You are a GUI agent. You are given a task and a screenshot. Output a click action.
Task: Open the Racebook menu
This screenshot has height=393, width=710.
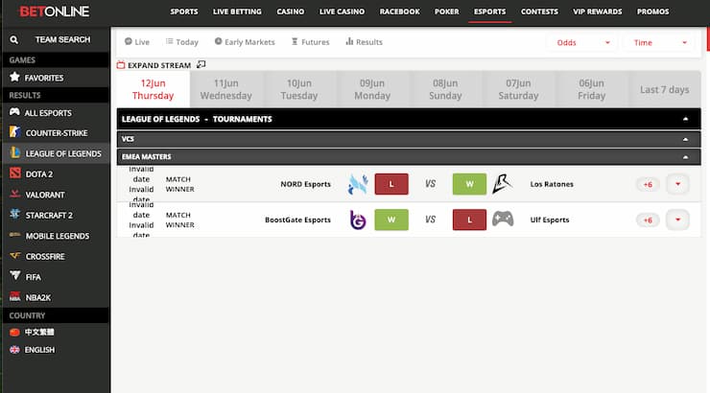tap(399, 12)
